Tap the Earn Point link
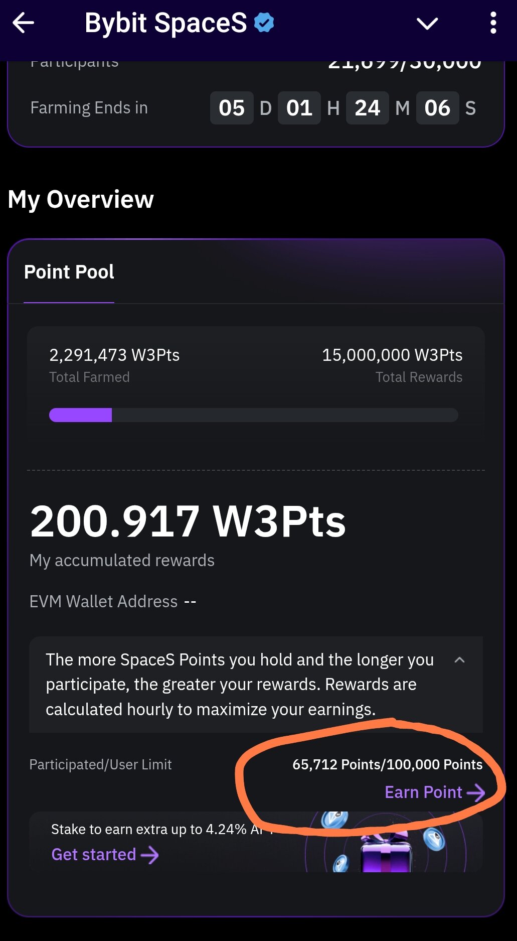This screenshot has width=517, height=941. [x=423, y=792]
